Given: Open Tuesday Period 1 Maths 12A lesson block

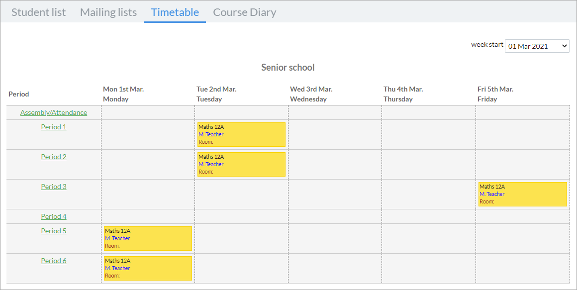Looking at the screenshot, I should [x=241, y=134].
